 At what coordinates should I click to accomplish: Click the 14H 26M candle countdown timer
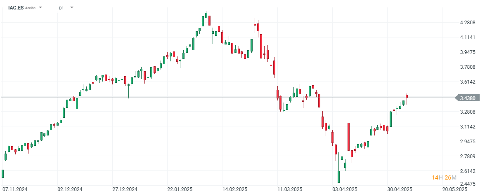click(x=444, y=177)
